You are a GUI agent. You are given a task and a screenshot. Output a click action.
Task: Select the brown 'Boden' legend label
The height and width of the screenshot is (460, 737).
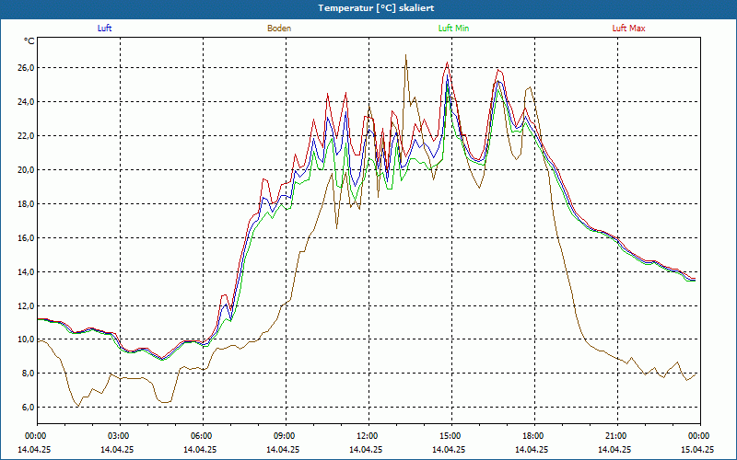tap(279, 29)
